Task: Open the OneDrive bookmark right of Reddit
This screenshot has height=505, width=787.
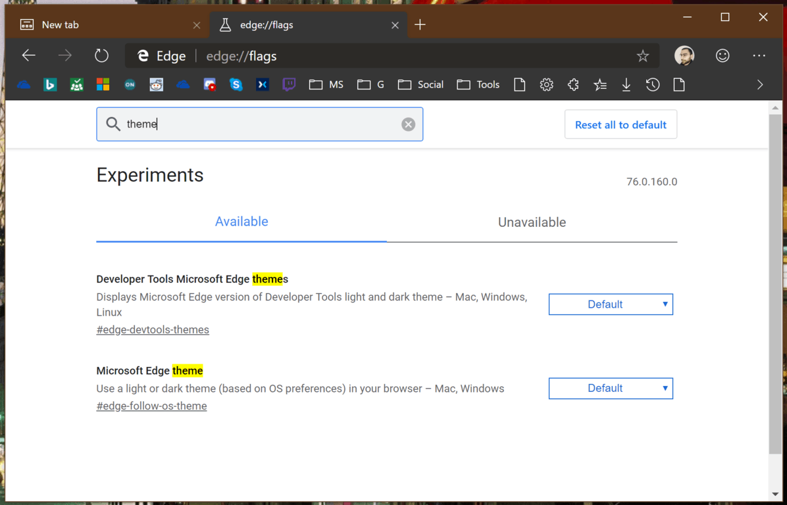Action: pos(183,85)
